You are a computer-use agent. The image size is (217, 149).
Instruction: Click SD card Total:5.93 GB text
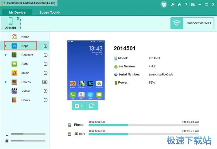tap(97, 131)
